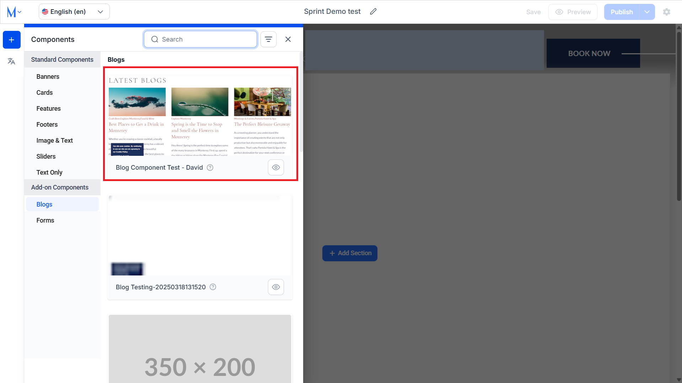Collapse the Standard Components group

coord(63,60)
